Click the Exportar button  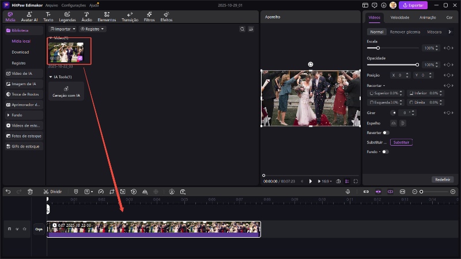click(413, 5)
